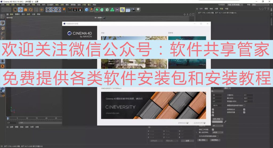The height and width of the screenshot is (148, 273).
Task: Click object manager filter funnel icon
Action: (x=265, y=9)
